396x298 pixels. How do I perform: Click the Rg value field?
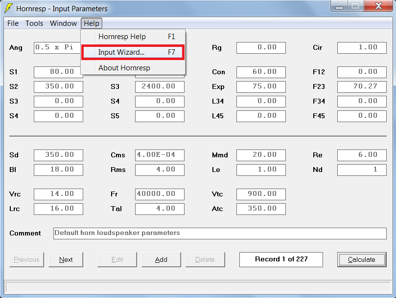point(261,48)
